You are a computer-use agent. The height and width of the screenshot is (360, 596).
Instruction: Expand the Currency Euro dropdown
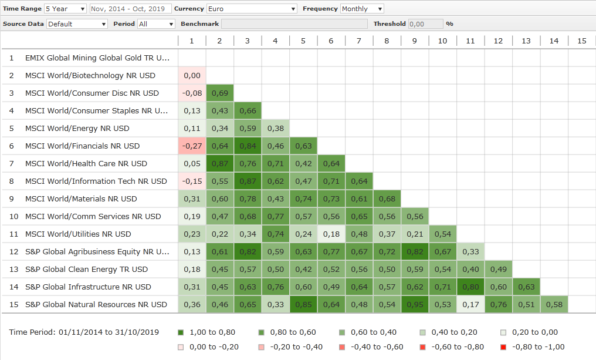point(252,9)
